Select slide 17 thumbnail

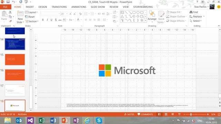pyautogui.click(x=15, y=90)
